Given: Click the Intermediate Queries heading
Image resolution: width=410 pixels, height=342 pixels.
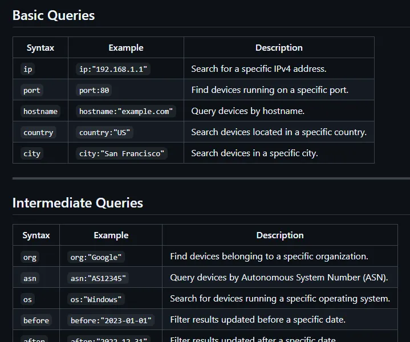Looking at the screenshot, I should [78, 203].
